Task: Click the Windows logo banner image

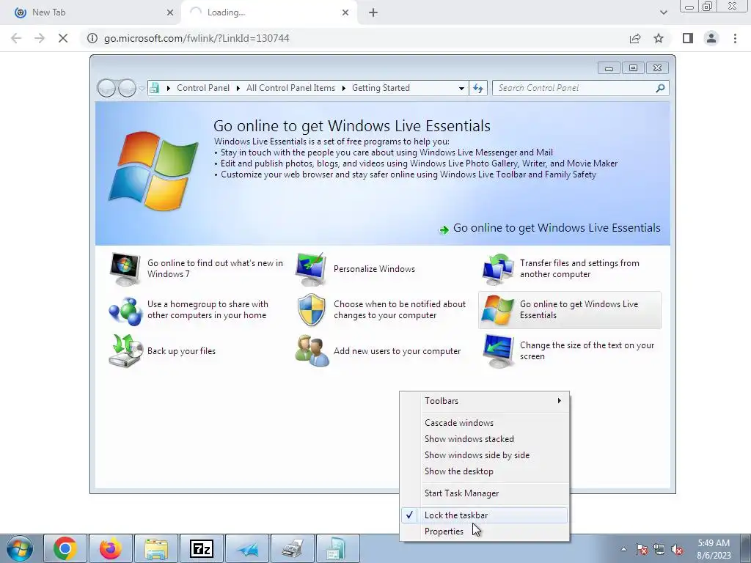Action: 153,170
